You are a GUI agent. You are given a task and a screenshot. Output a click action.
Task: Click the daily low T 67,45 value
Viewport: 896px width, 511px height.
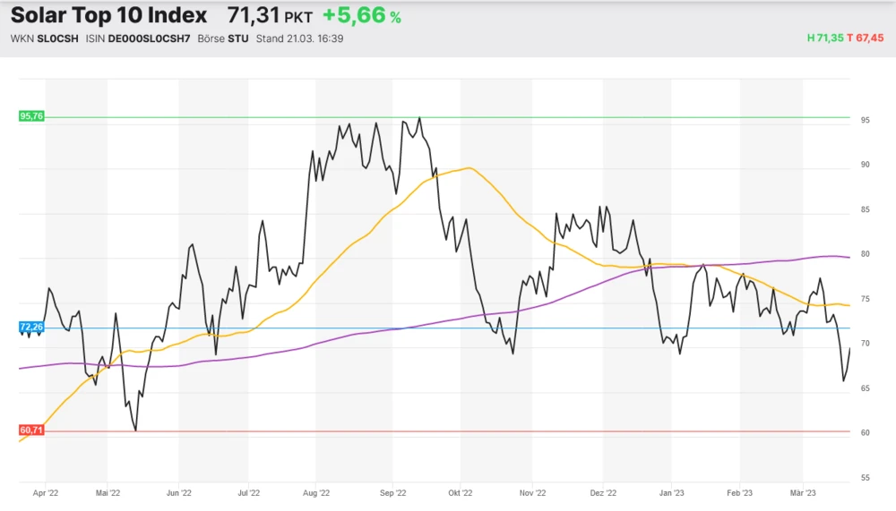(866, 38)
